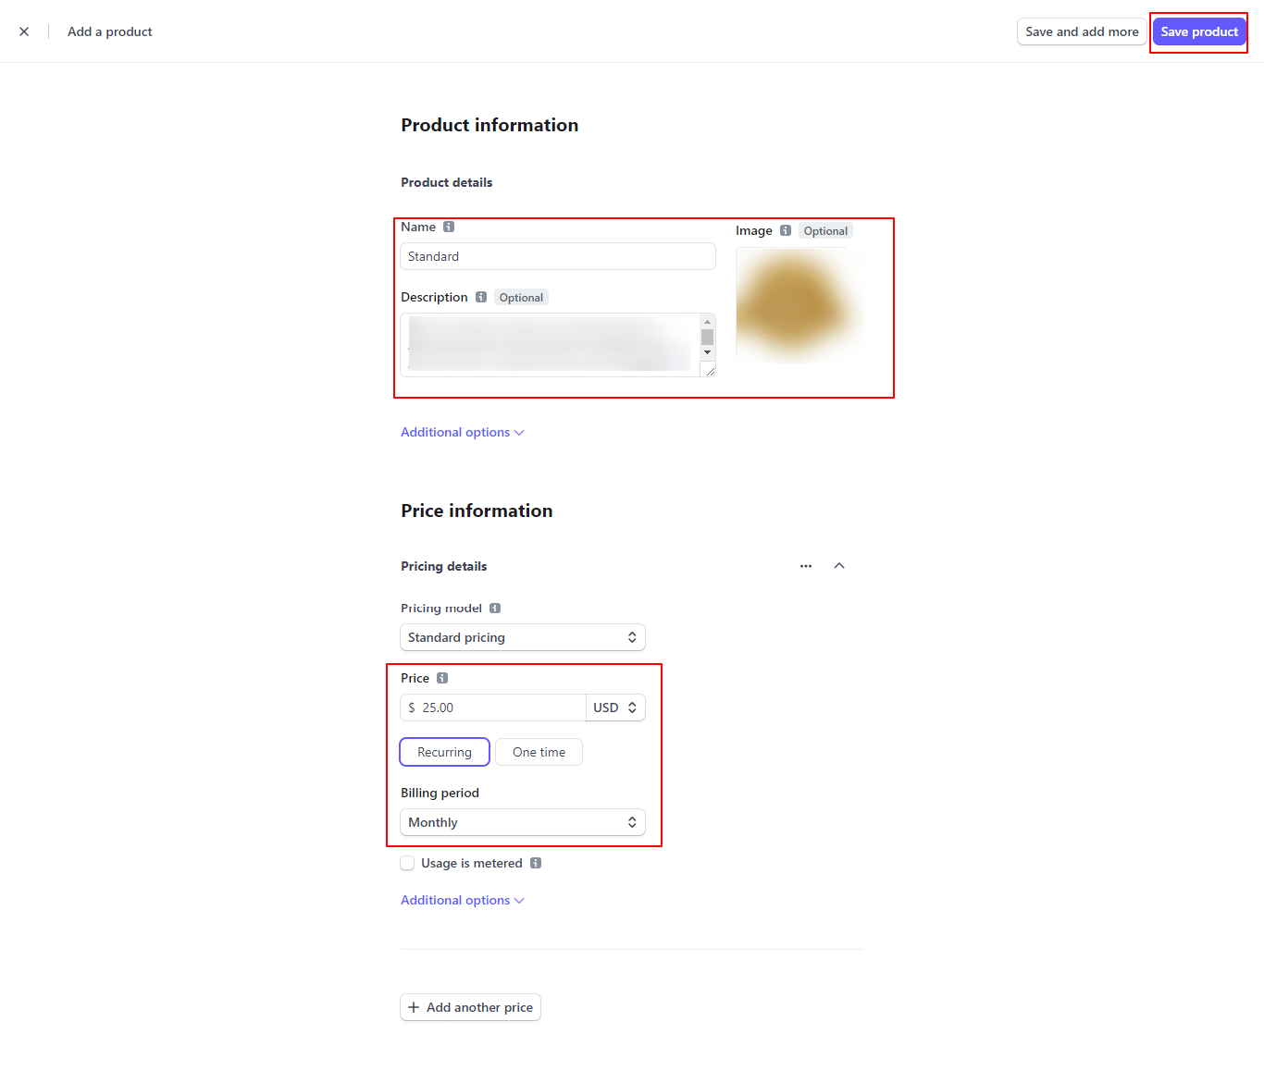Expand Additional options under Product details

(462, 432)
